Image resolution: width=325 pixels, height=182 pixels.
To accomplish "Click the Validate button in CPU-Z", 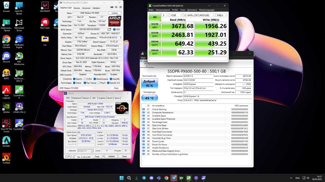I will click(x=111, y=156).
